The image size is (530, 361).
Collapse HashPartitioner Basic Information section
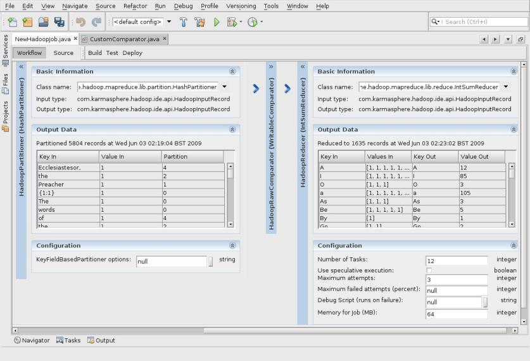(232, 71)
